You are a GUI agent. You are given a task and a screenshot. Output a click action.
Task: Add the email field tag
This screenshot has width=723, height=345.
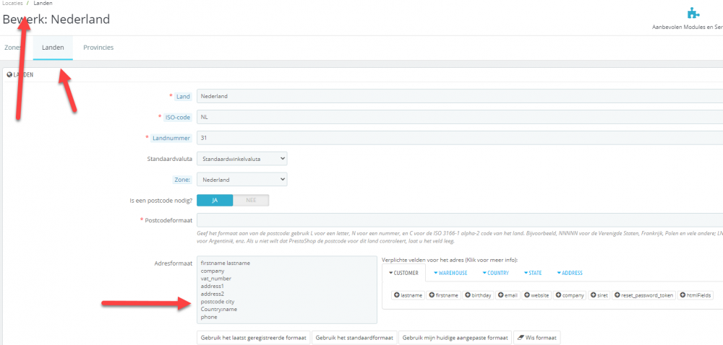508,295
